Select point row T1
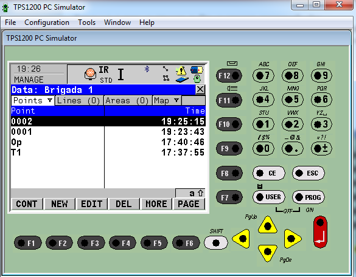The height and width of the screenshot is (277, 356). pyautogui.click(x=108, y=152)
